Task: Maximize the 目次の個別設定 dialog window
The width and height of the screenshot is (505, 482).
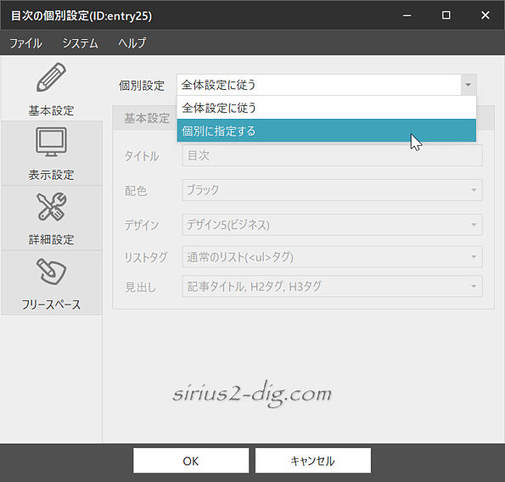Action: (446, 15)
